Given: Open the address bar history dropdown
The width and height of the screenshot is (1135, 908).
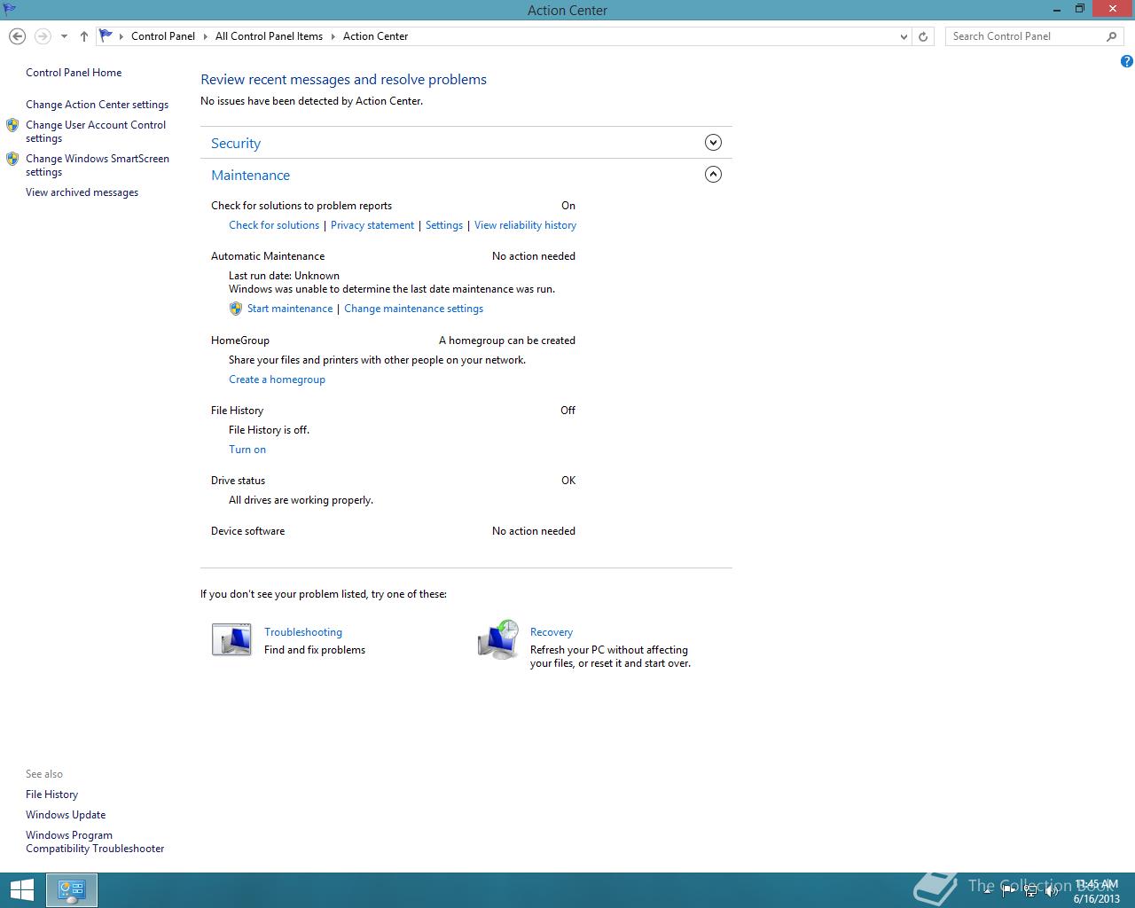Looking at the screenshot, I should pos(904,36).
